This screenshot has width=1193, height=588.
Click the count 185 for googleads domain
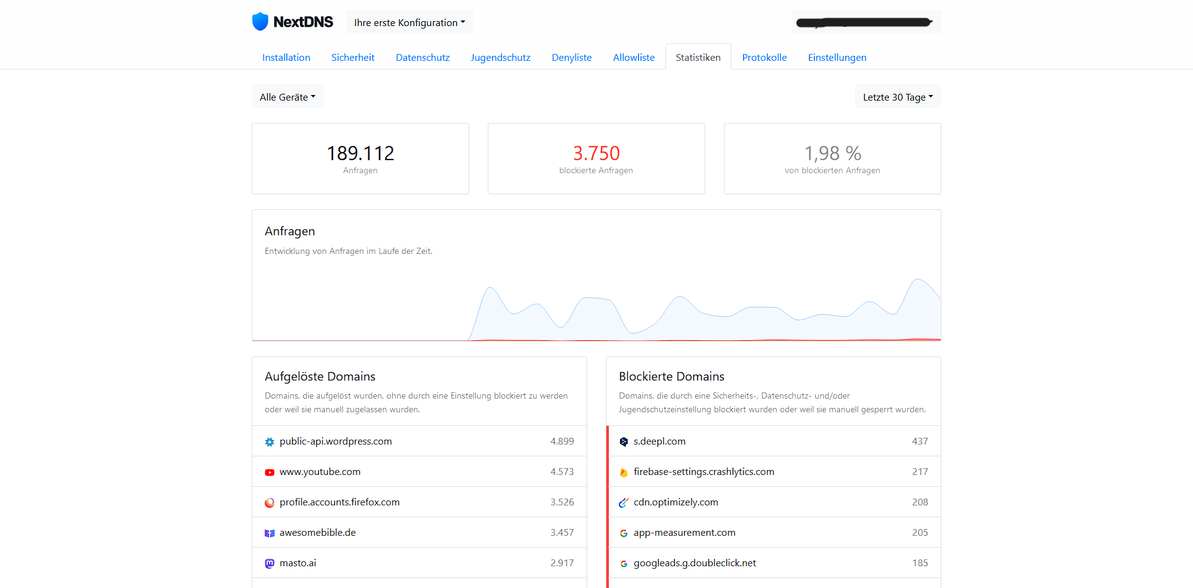920,563
